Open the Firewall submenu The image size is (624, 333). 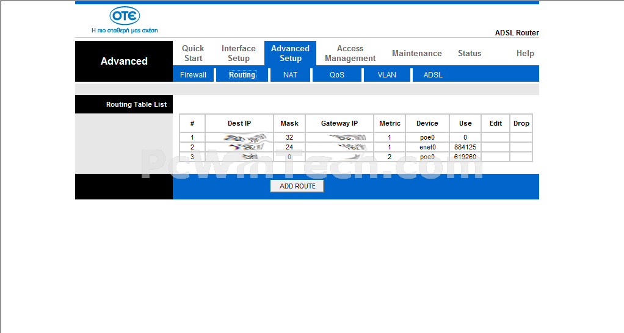(x=193, y=74)
